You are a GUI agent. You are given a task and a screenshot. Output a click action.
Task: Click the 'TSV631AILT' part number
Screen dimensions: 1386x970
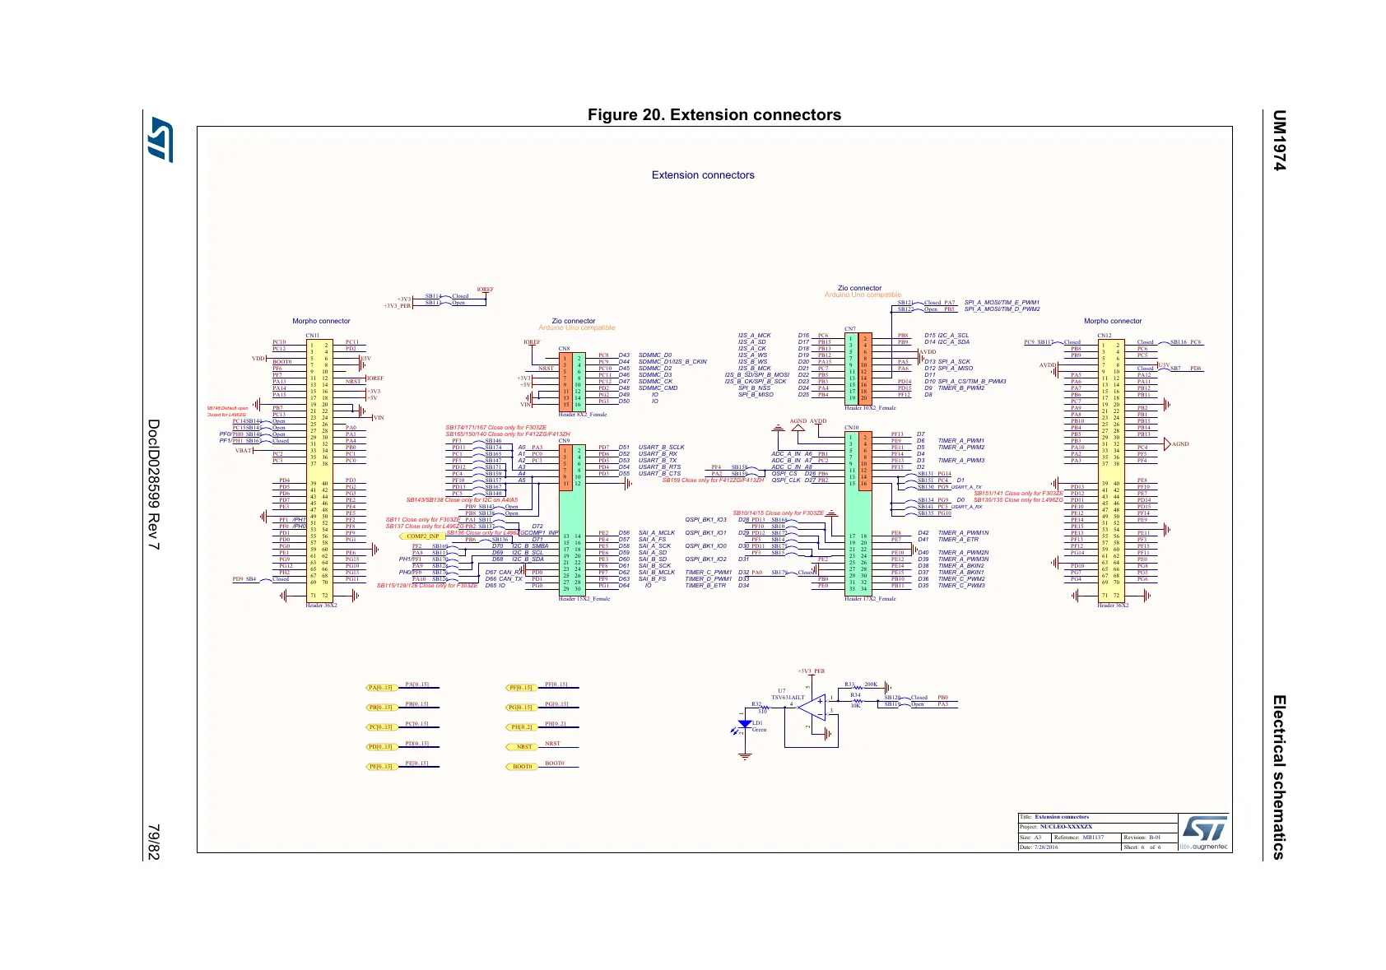788,698
